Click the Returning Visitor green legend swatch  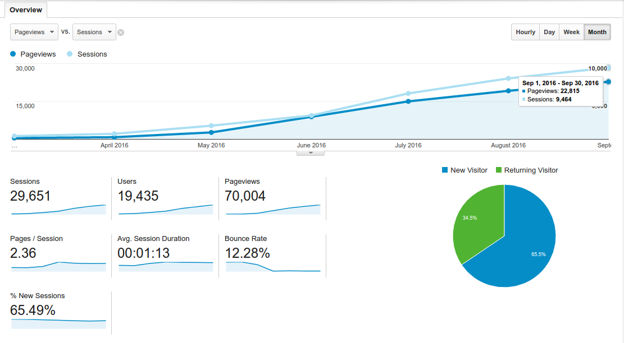pyautogui.click(x=499, y=170)
